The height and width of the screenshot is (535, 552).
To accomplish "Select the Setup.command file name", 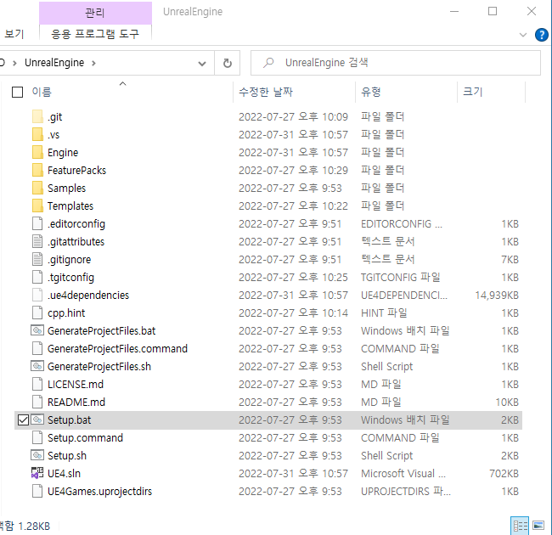I will coord(85,437).
